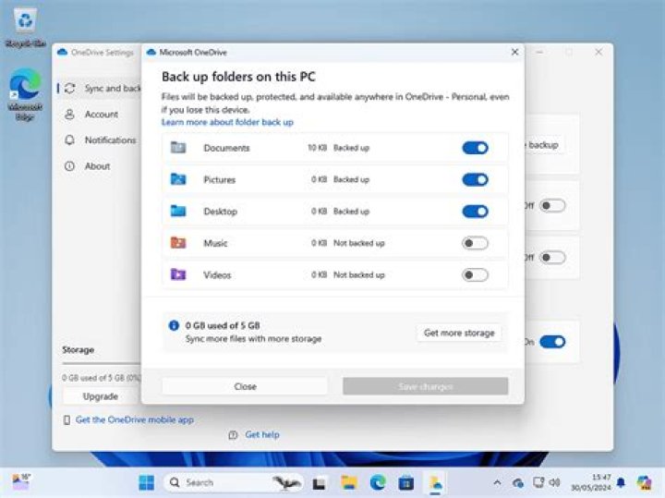Open the Microsoft Edge desktop shortcut
Image resolution: width=665 pixels, height=498 pixels.
pos(25,95)
